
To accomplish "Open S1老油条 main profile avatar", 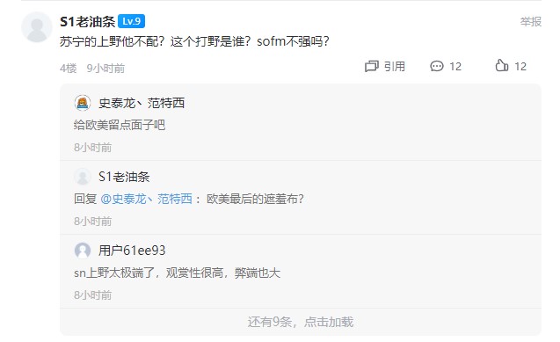I will point(37,27).
